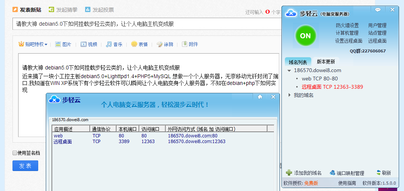Click the 本机端口 column header
Image resolution: width=404 pixels, height=191 pixels.
point(128,129)
